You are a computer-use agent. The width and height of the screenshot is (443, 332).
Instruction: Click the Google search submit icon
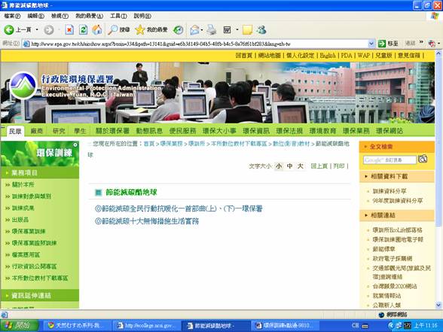(x=423, y=159)
